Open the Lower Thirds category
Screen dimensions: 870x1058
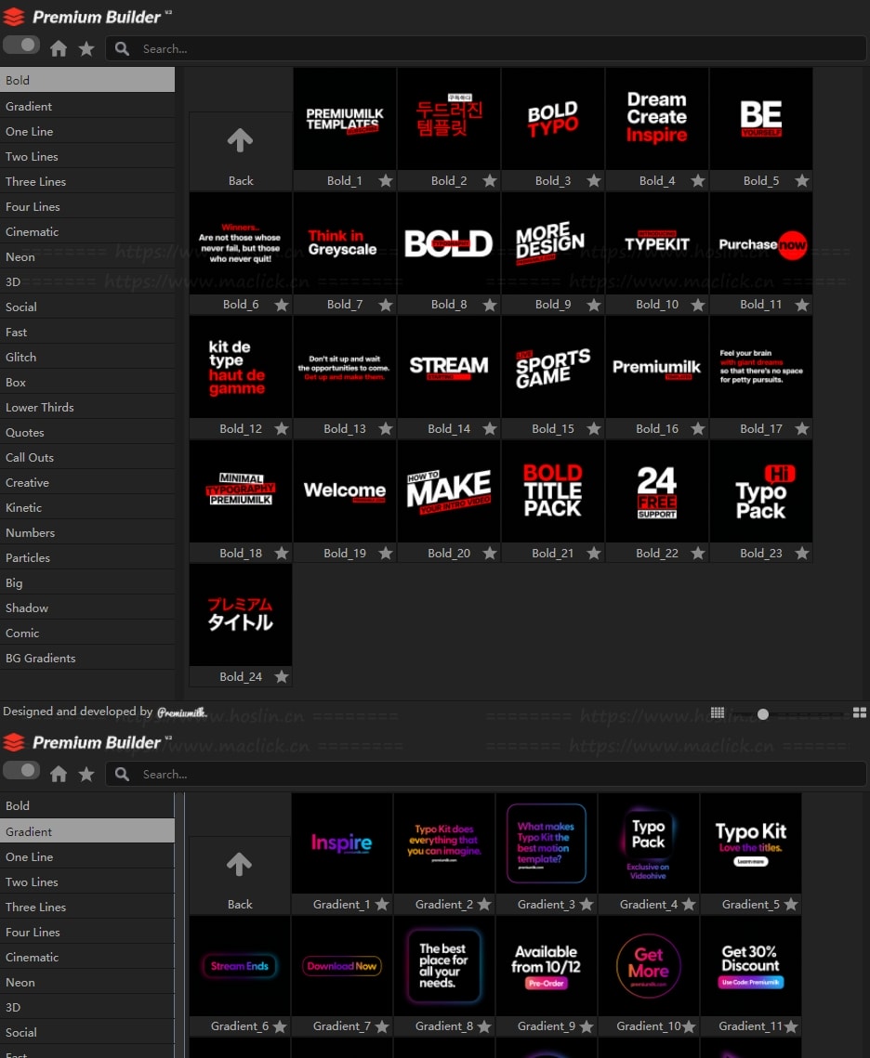pyautogui.click(x=87, y=407)
